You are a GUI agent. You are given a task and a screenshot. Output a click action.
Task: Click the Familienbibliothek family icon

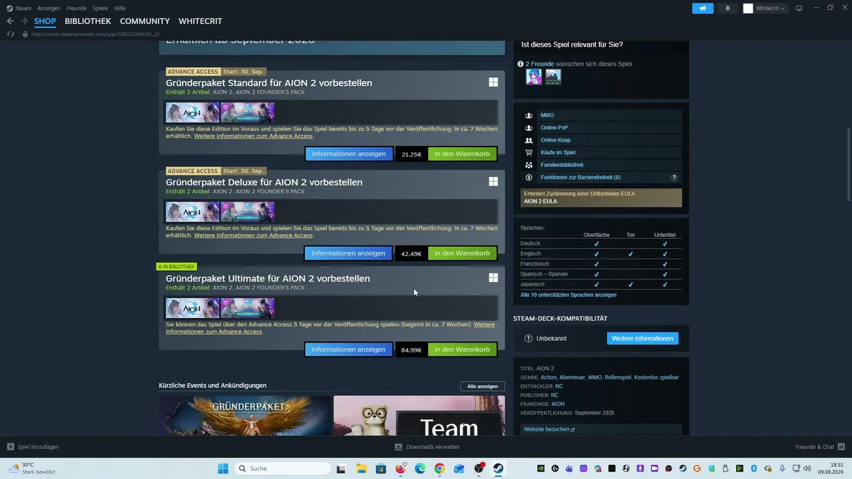click(x=529, y=165)
